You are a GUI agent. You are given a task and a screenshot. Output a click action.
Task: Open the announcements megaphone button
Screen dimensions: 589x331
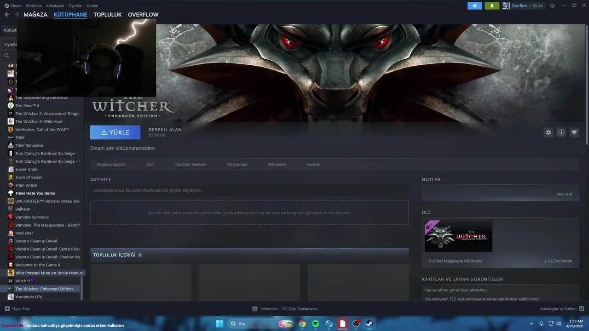pyautogui.click(x=474, y=6)
